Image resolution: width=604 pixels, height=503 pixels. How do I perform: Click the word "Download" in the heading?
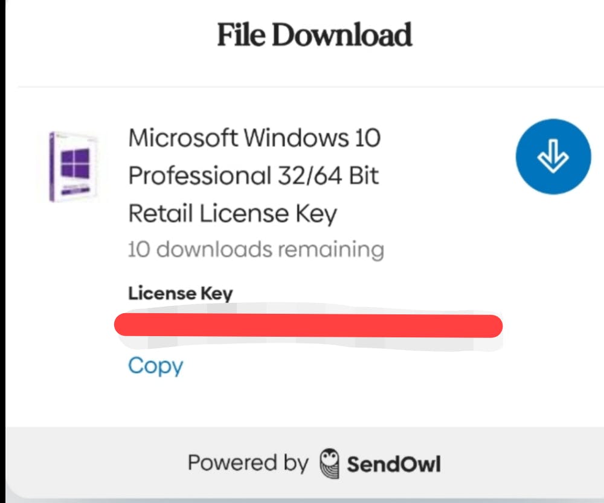tap(341, 35)
